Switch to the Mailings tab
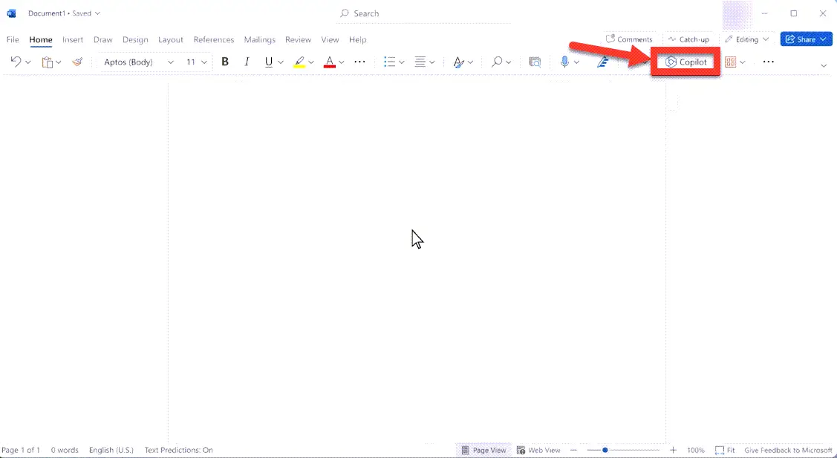The width and height of the screenshot is (837, 458). point(259,39)
